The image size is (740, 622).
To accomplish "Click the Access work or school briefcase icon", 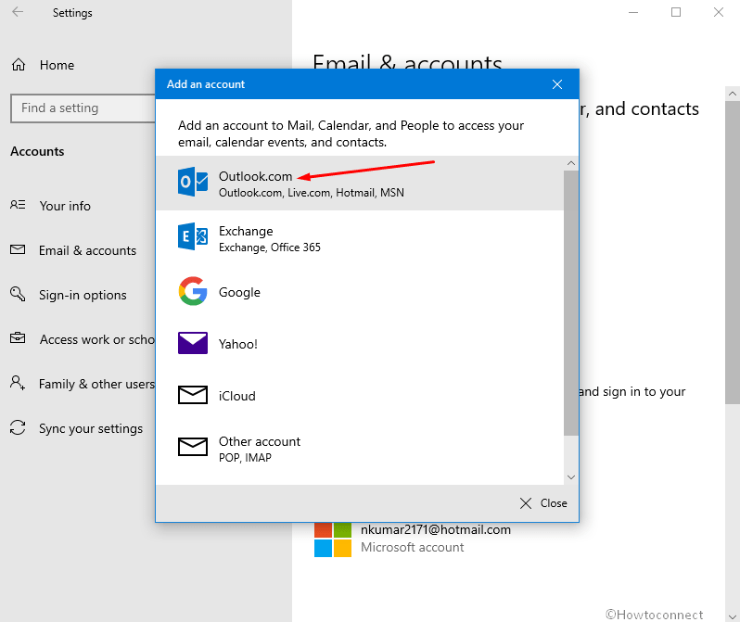I will pos(18,338).
